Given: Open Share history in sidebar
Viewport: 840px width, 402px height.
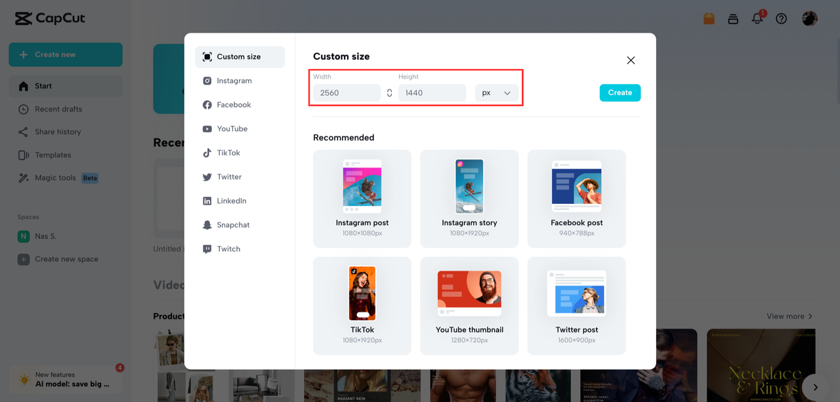Looking at the screenshot, I should [x=66, y=132].
